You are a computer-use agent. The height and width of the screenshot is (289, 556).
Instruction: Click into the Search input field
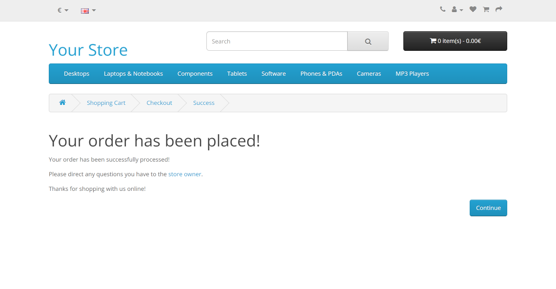pos(277,41)
